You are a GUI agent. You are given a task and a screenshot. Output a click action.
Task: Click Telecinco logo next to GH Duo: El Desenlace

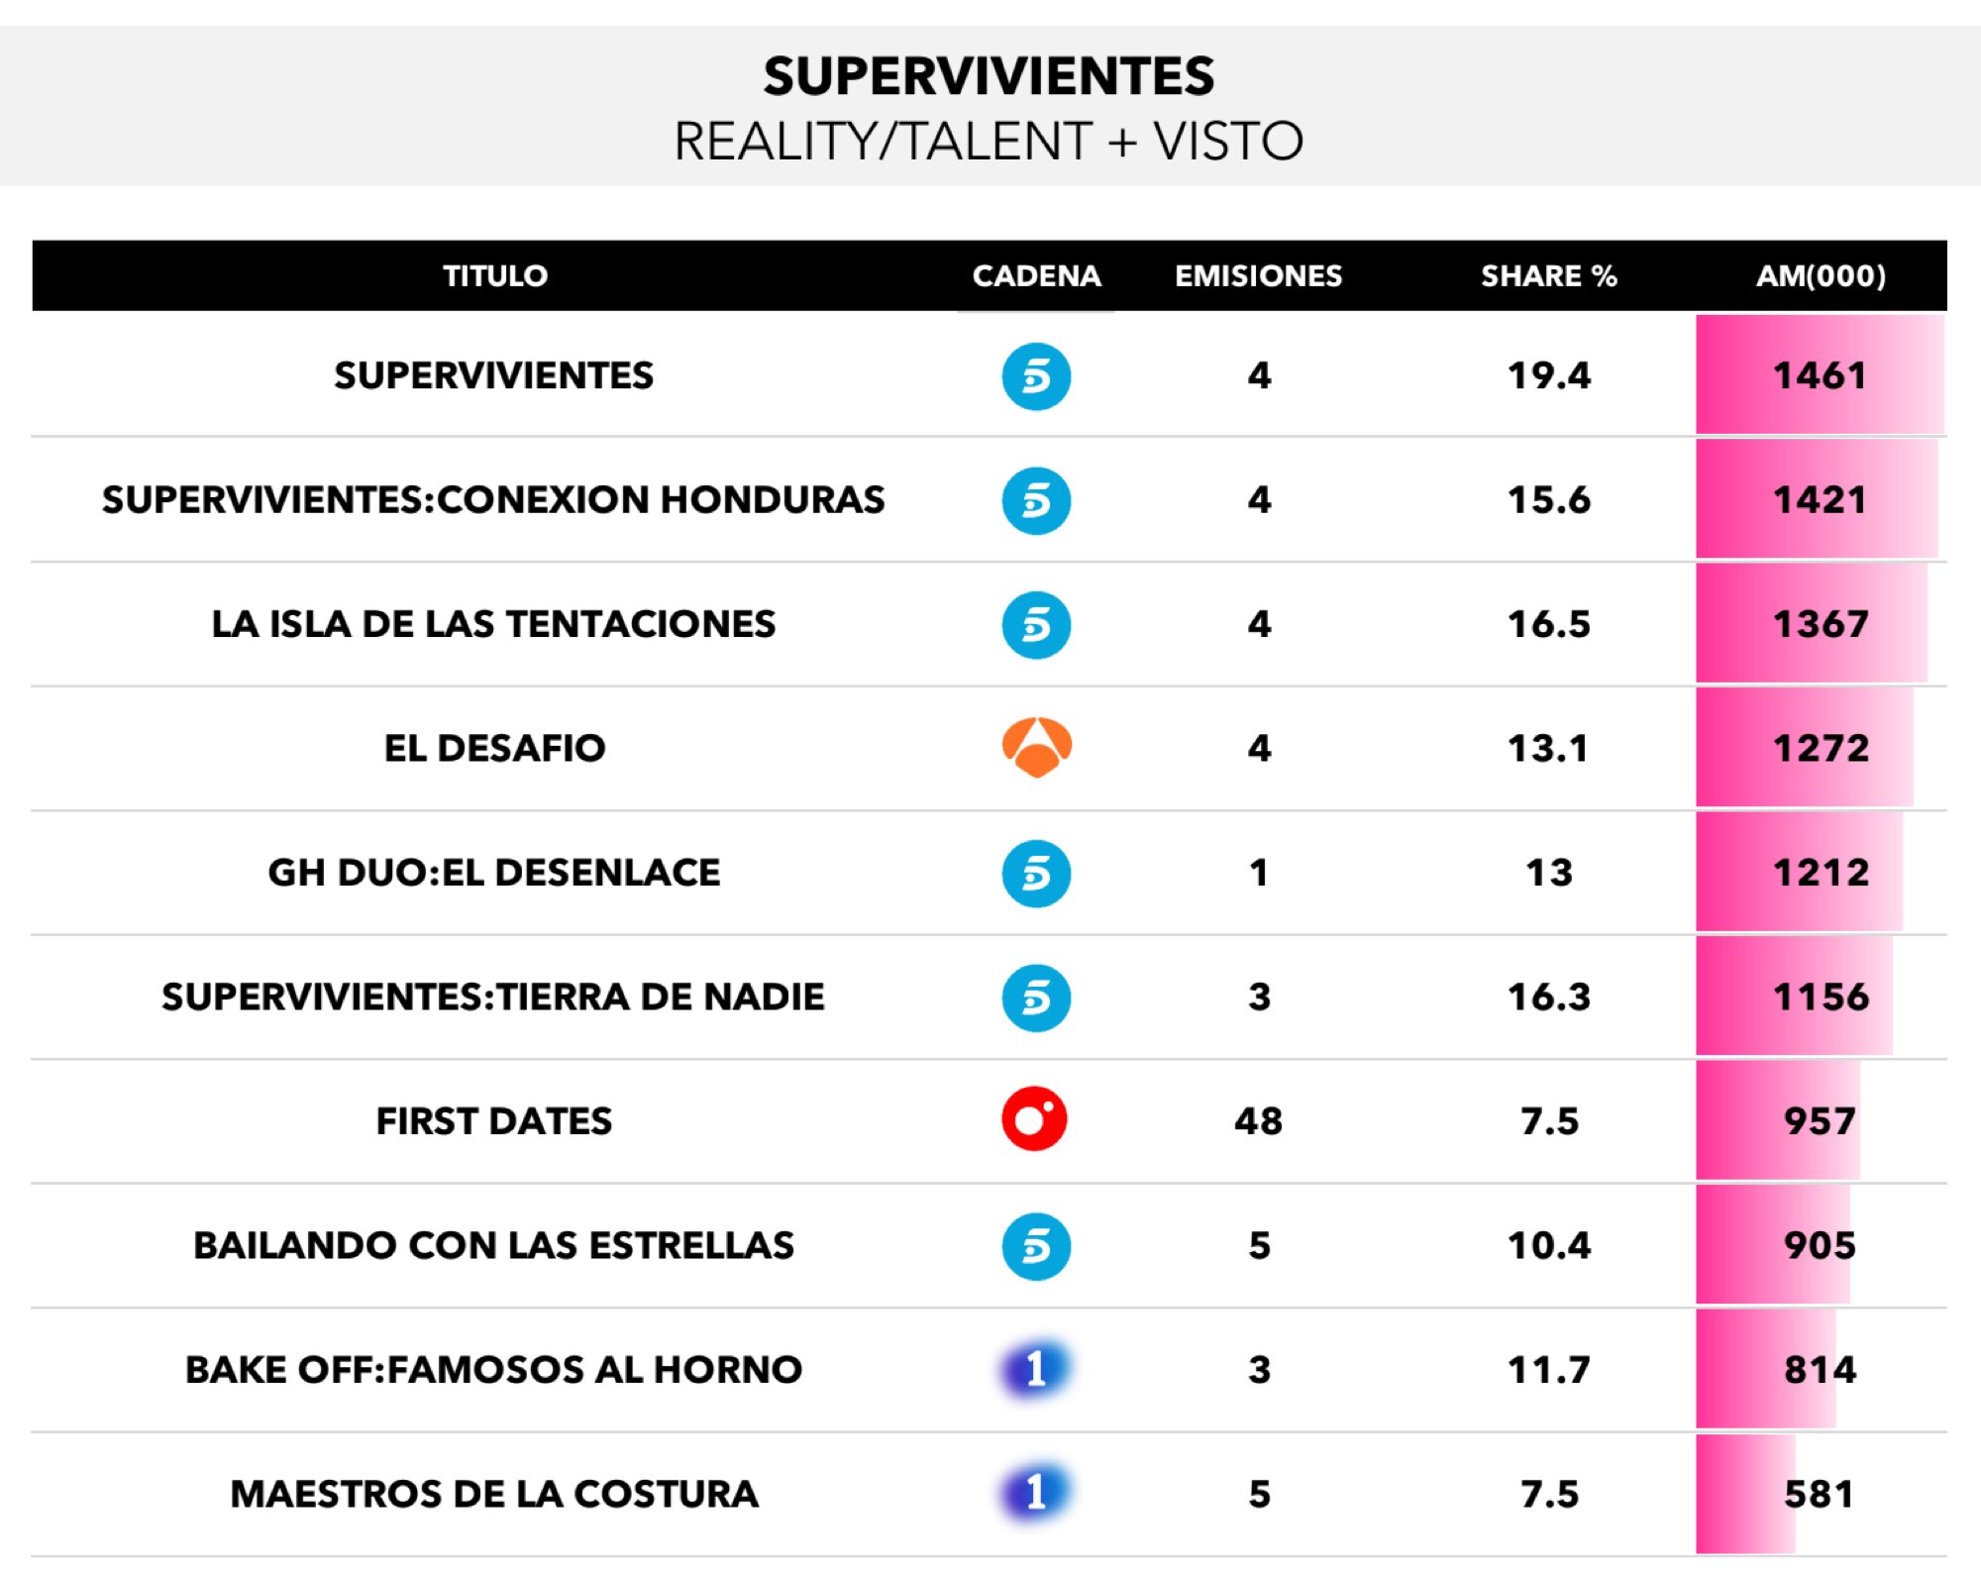[x=1036, y=874]
